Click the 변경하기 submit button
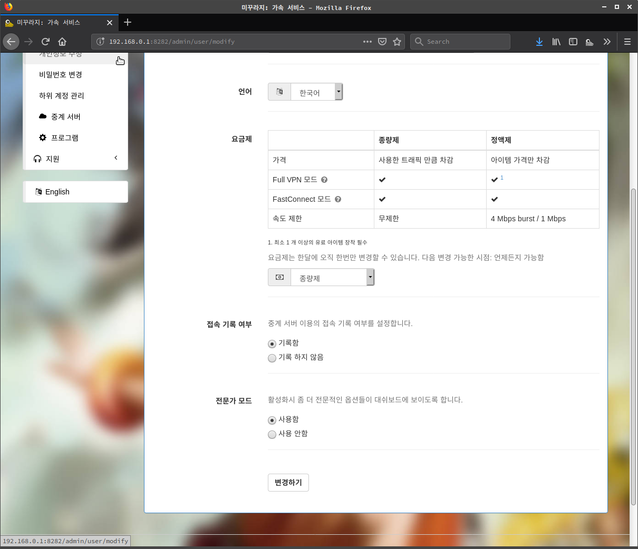The width and height of the screenshot is (638, 549). pyautogui.click(x=288, y=483)
